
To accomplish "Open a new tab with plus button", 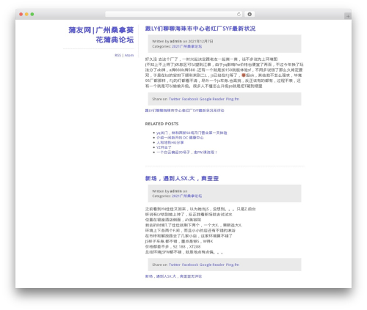I will click(348, 16).
